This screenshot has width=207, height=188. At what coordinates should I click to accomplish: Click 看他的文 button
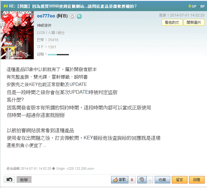[172, 23]
